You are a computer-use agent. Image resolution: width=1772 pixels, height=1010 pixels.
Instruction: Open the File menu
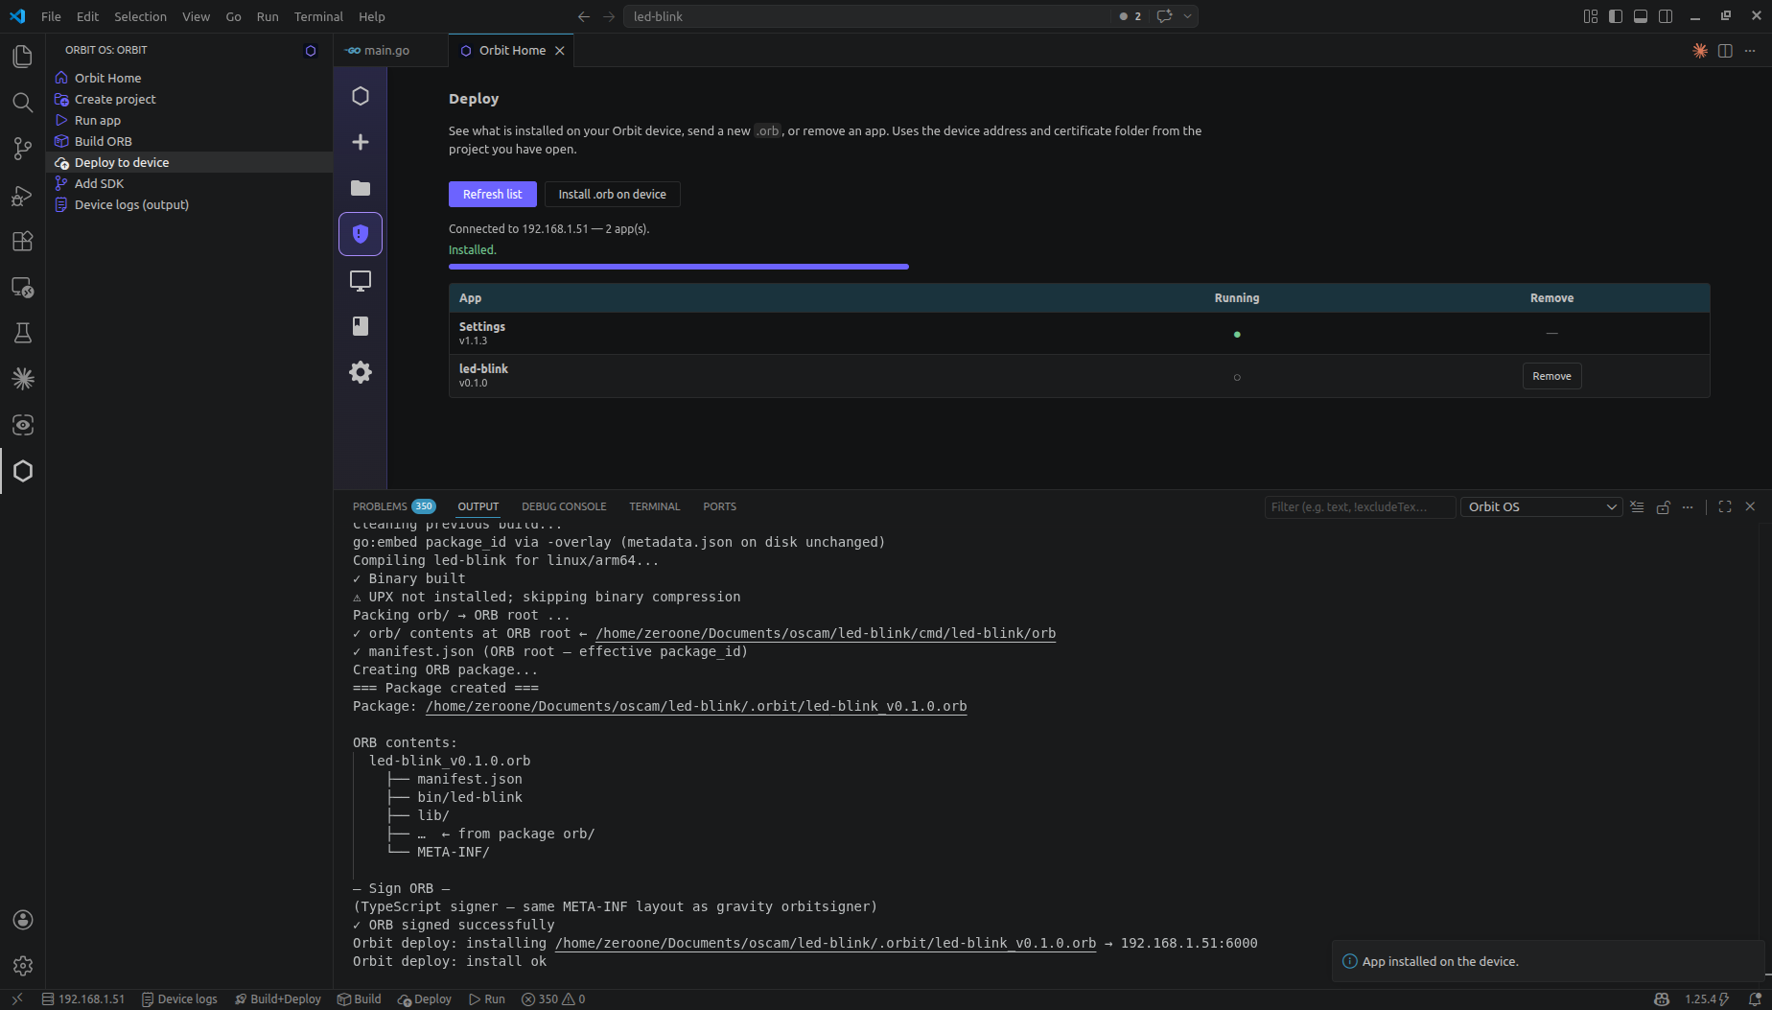tap(51, 16)
